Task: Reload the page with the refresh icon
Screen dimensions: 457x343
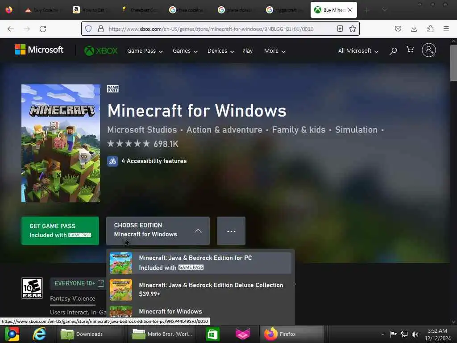Action: [x=43, y=29]
